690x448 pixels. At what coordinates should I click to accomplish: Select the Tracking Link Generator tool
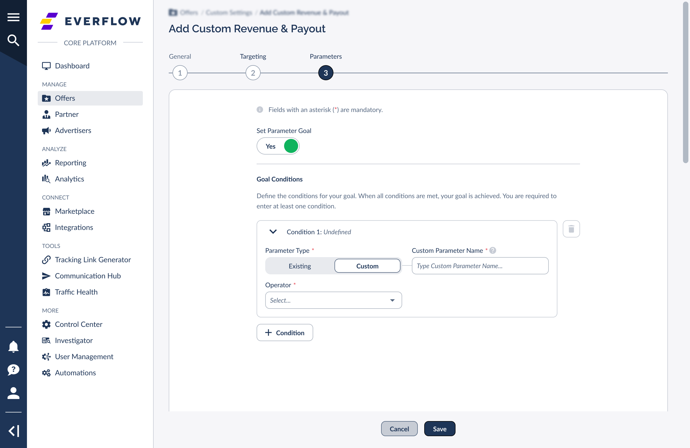coord(93,260)
